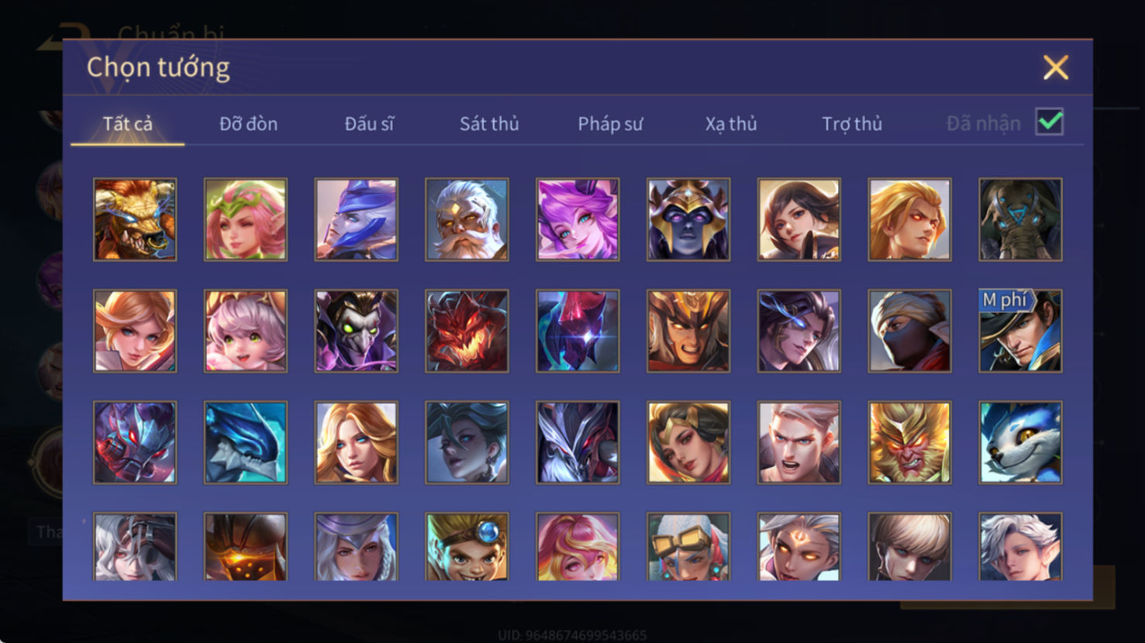1145x643 pixels.
Task: Pick the golden monkey king hero
Action: pyautogui.click(x=909, y=442)
